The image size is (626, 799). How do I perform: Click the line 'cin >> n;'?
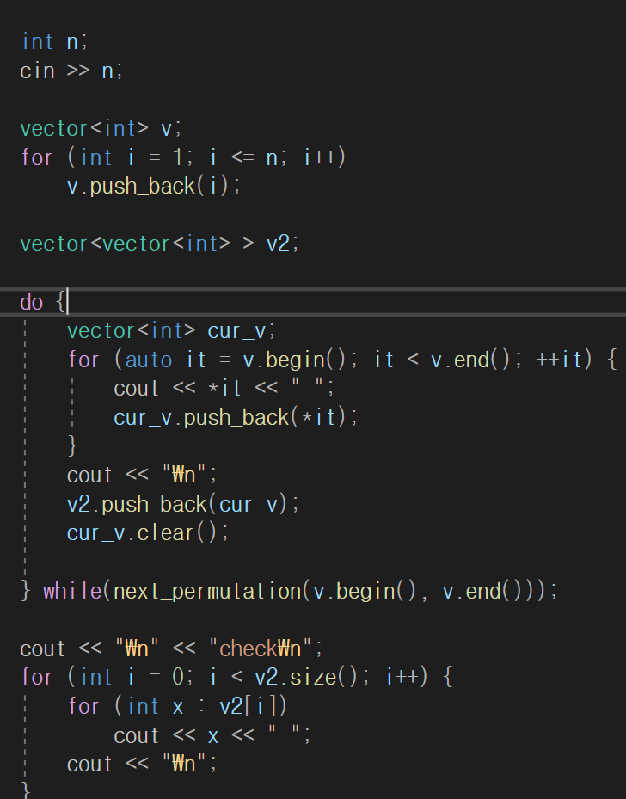[x=71, y=71]
